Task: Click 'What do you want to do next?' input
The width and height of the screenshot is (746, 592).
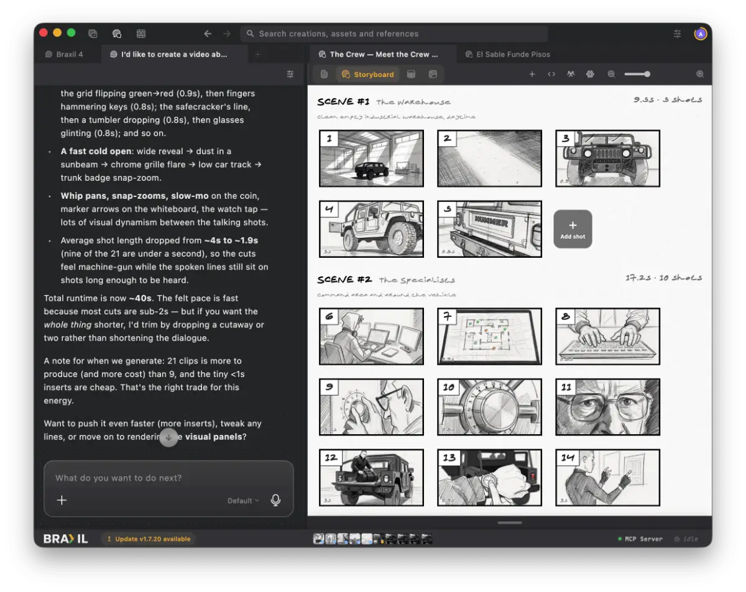Action: click(x=168, y=478)
